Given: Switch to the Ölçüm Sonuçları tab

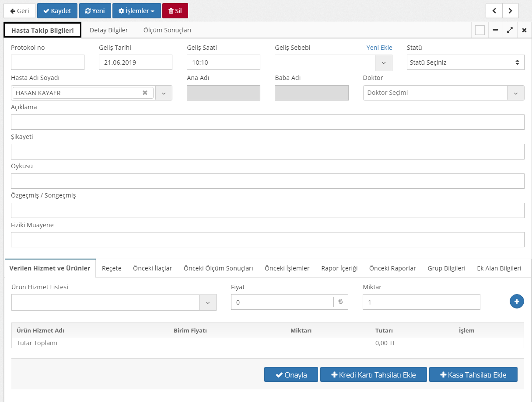Looking at the screenshot, I should tap(167, 30).
